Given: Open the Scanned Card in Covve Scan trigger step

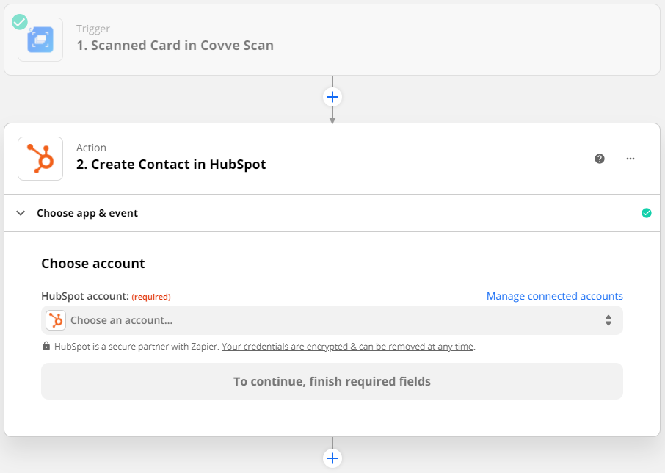Looking at the screenshot, I should [x=175, y=45].
